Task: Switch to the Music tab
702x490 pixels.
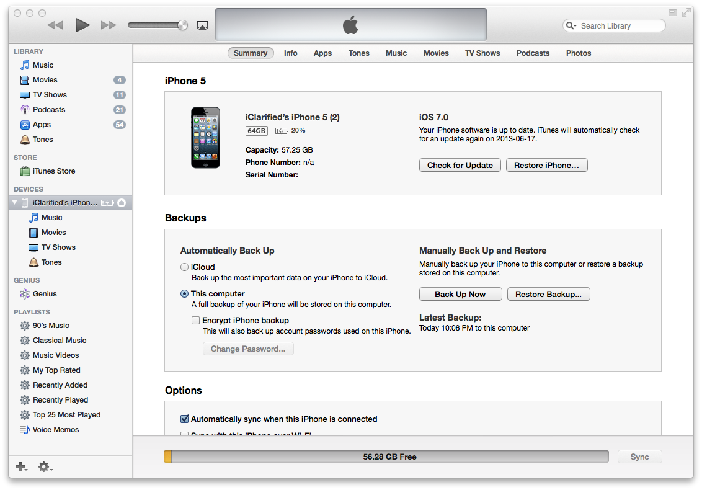Action: (396, 53)
